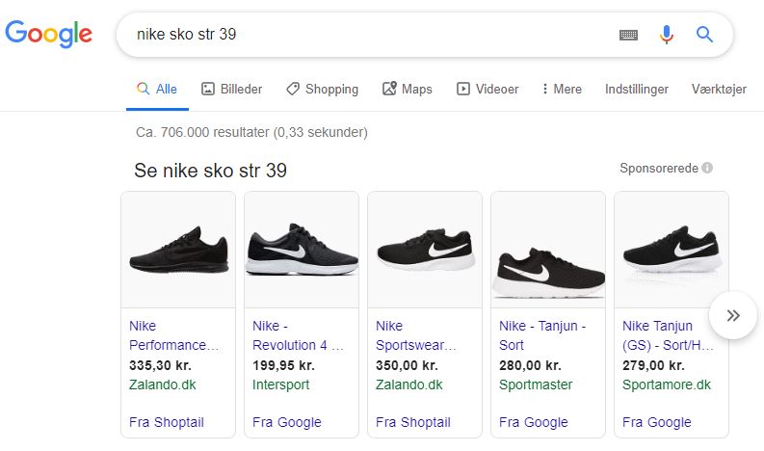
Task: Select the Videoer tab
Action: click(487, 89)
